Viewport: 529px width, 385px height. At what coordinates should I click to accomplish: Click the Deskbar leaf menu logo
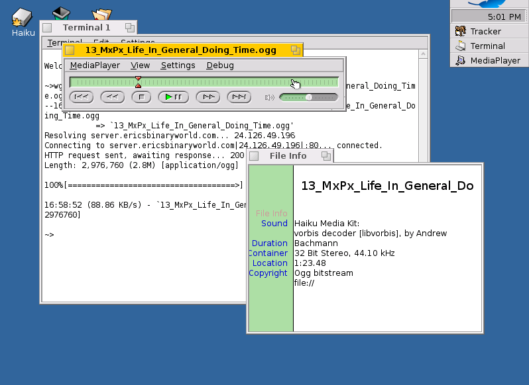pos(487,4)
